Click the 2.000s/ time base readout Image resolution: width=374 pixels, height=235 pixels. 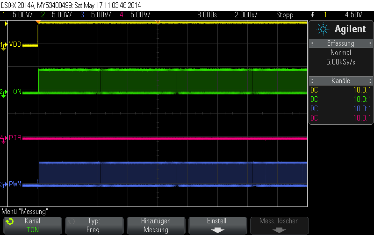(245, 15)
